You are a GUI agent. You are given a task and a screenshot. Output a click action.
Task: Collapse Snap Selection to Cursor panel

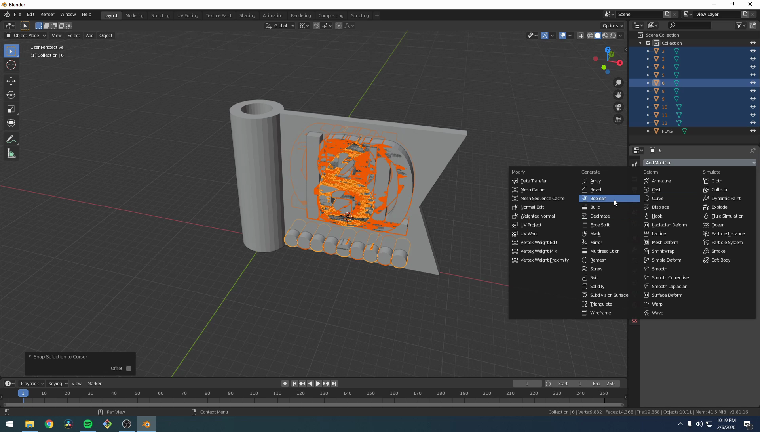30,357
